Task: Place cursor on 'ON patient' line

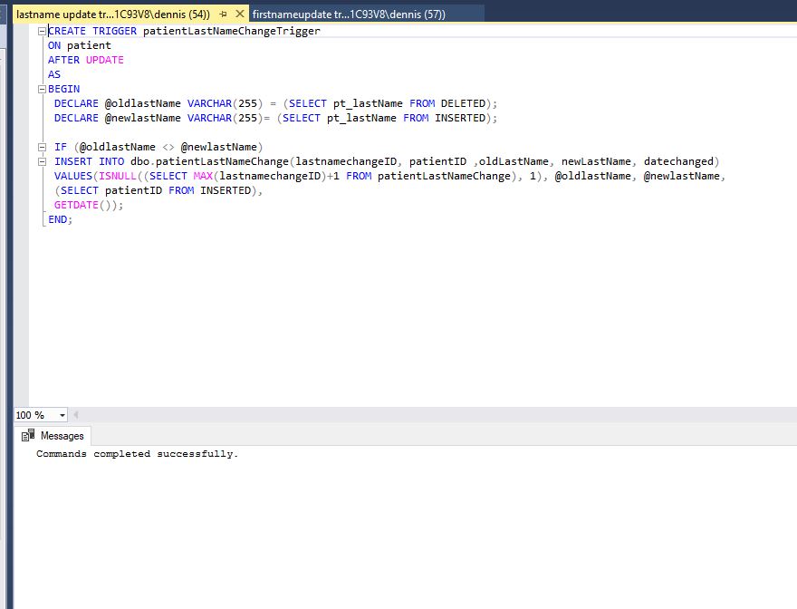Action: tap(80, 46)
